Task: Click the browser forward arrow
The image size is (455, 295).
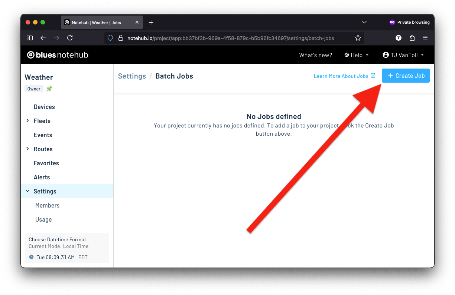Action: [x=56, y=38]
